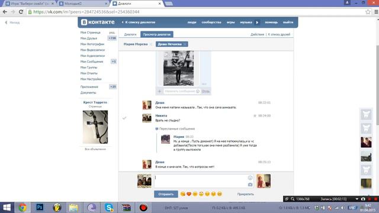This screenshot has width=379, height=213.
Task: Click the header music play arrow
Action: pos(257,22)
